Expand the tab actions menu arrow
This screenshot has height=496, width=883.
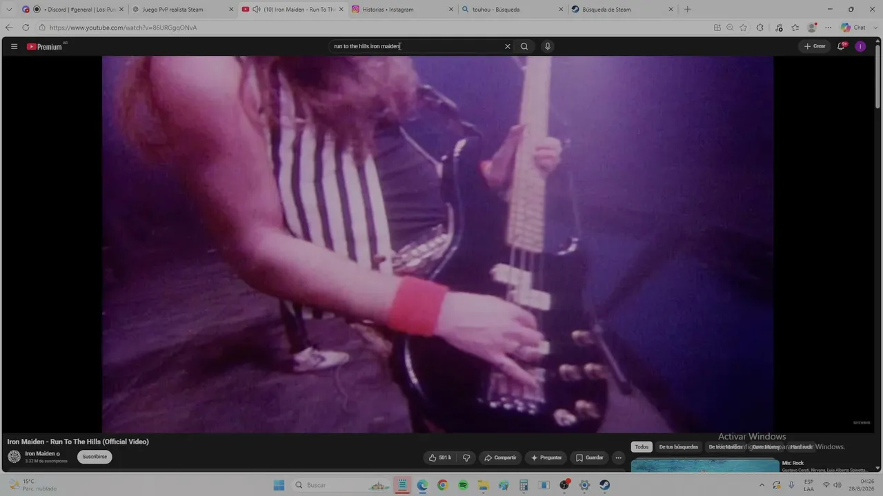click(x=9, y=10)
